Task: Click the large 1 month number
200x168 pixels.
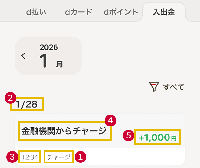Action: click(x=45, y=60)
